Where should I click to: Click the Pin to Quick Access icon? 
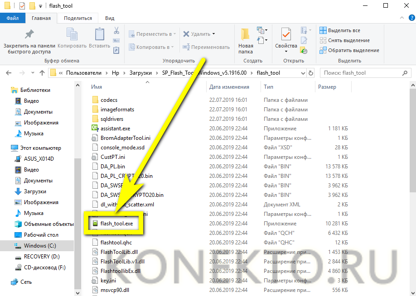click(x=29, y=35)
